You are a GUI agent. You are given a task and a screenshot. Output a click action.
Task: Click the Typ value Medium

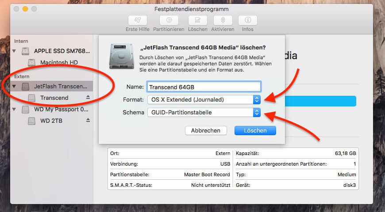coord(346,174)
